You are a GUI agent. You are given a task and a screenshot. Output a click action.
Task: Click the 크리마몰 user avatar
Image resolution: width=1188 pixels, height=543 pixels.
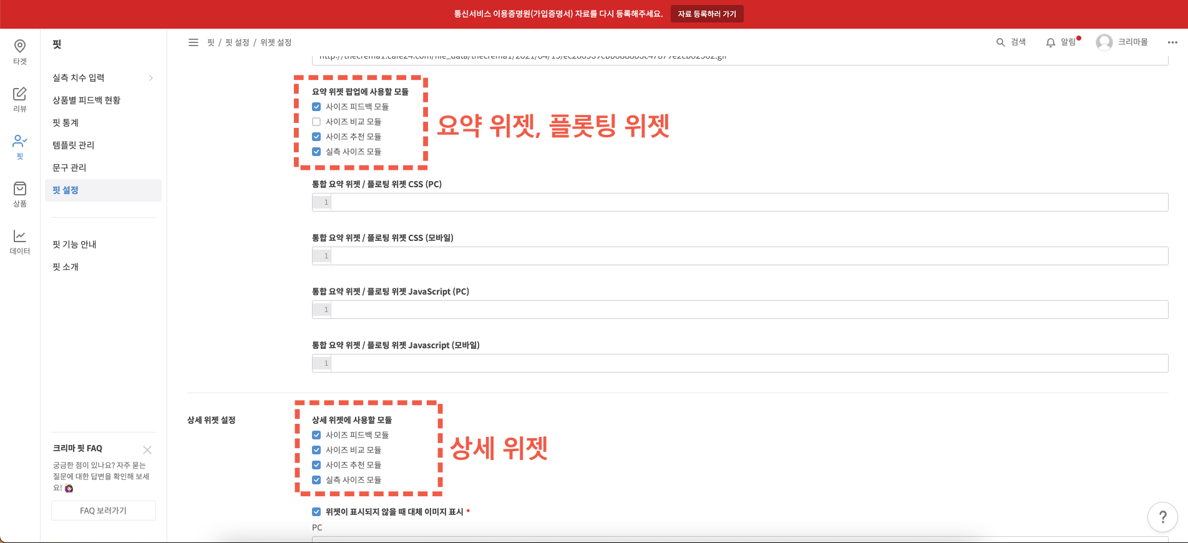coord(1104,42)
